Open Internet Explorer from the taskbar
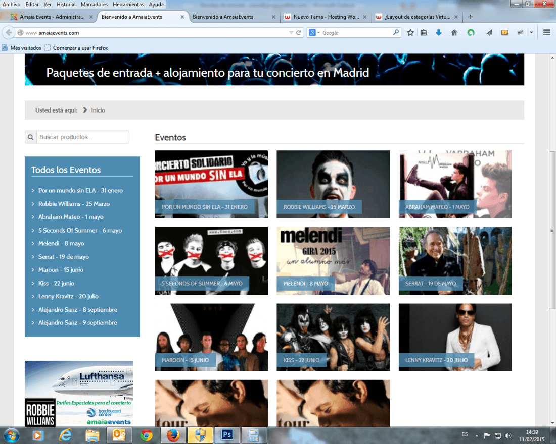The image size is (556, 444). [x=65, y=435]
